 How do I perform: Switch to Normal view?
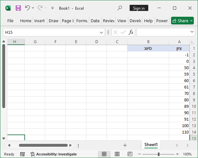(x=104, y=154)
